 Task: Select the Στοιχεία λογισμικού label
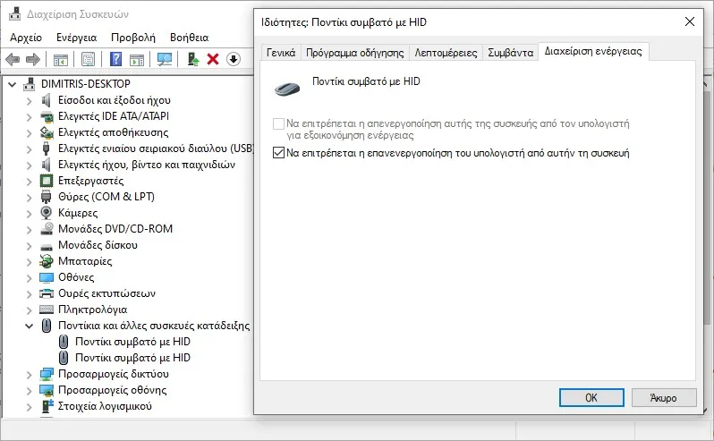click(105, 406)
